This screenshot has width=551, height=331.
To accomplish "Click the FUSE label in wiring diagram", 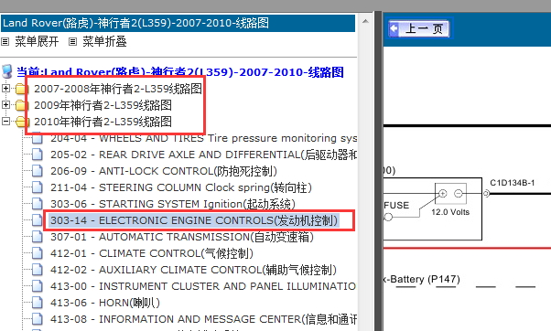I will (396, 206).
